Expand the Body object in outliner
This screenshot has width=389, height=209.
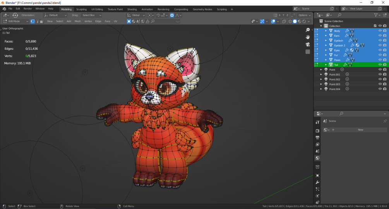click(326, 31)
